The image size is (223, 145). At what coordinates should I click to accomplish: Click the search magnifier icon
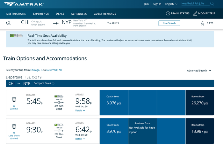point(212,4)
